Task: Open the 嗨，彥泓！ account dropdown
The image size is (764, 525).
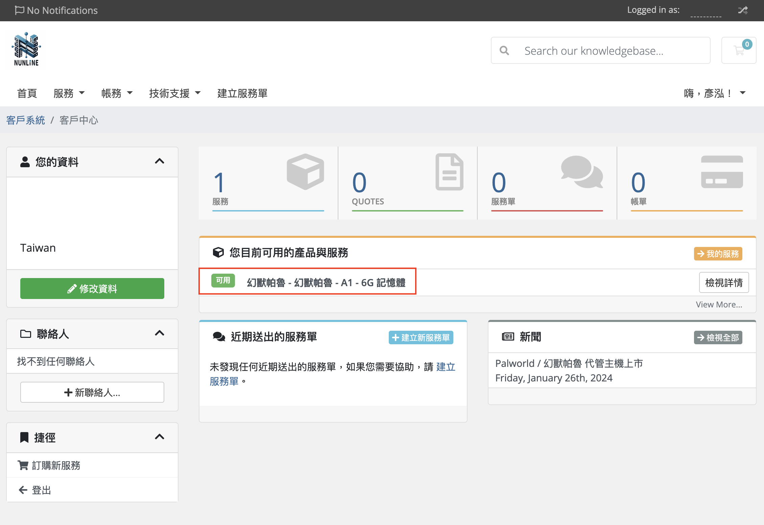Action: point(715,93)
